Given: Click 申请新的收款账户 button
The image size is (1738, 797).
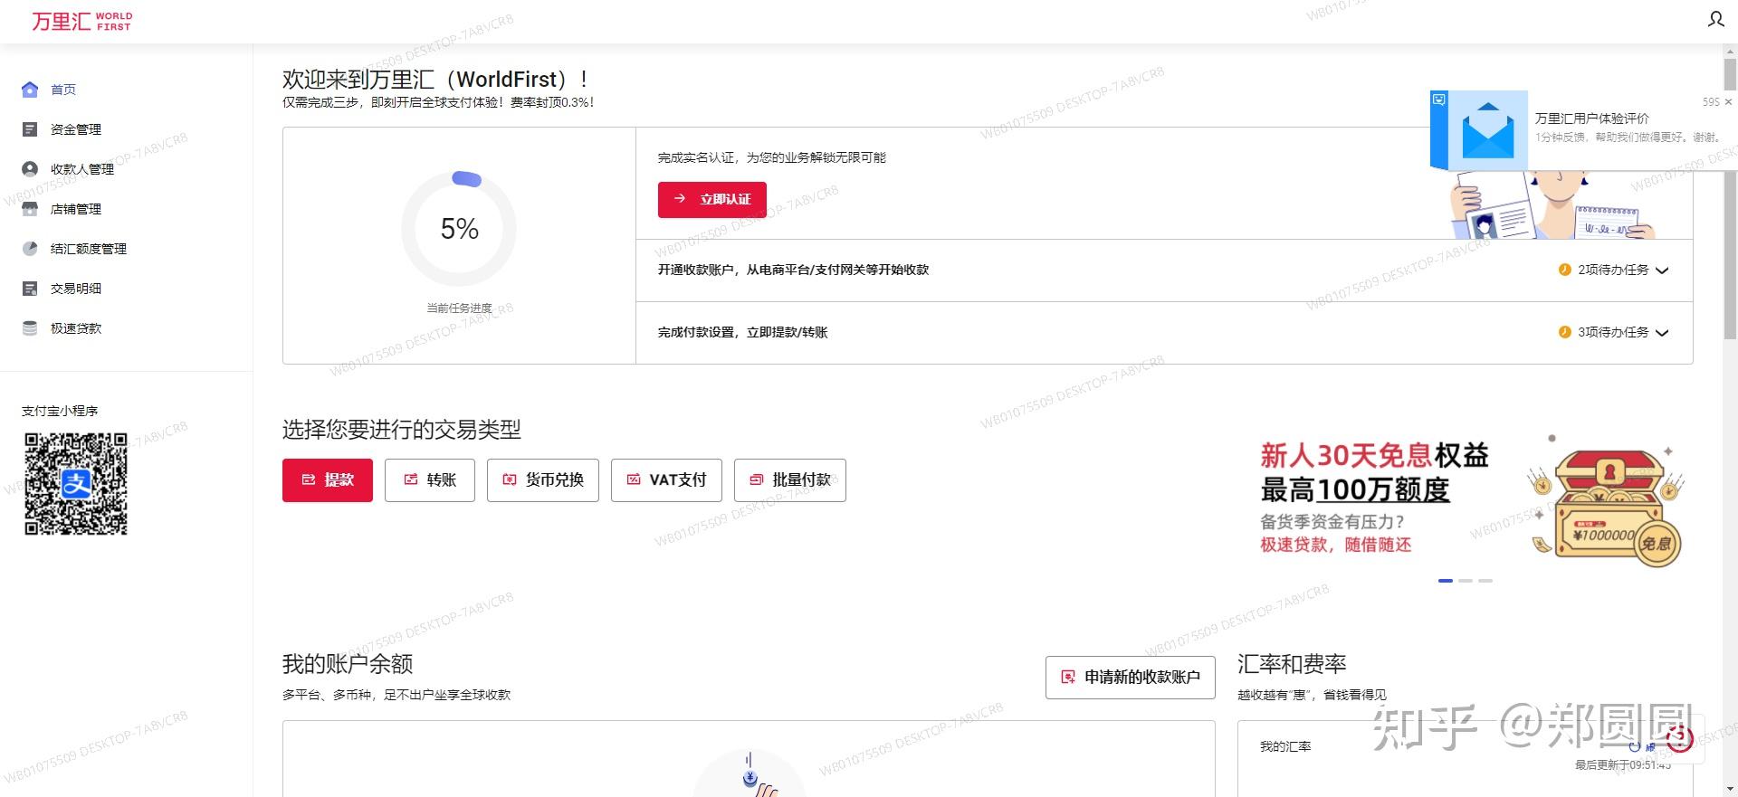Looking at the screenshot, I should click(1131, 677).
